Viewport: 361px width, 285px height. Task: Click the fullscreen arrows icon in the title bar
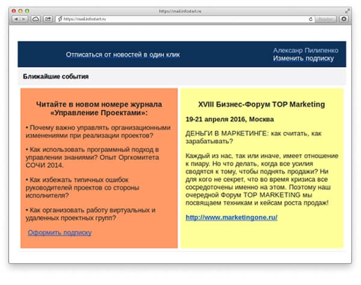347,11
